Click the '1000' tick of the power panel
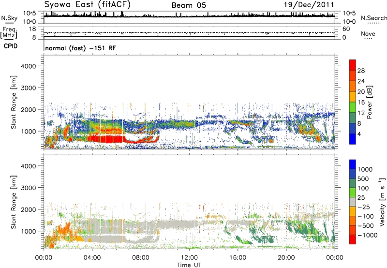The width and height of the screenshot is (387, 268). point(28,131)
